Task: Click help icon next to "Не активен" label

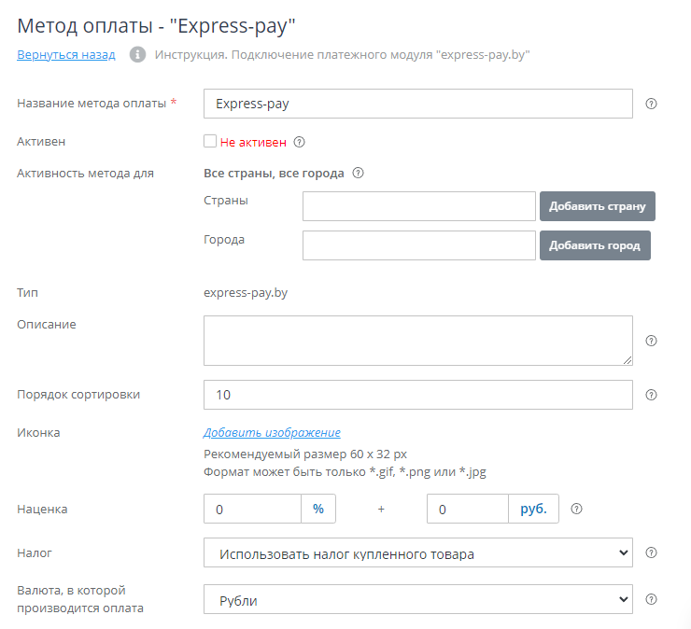Action: tap(300, 143)
